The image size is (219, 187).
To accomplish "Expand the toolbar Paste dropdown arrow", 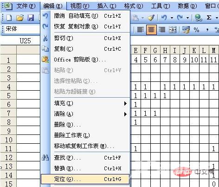I will pos(142,18).
